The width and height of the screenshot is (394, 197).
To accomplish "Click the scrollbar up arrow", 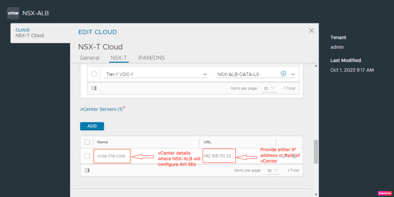I will pos(316,66).
